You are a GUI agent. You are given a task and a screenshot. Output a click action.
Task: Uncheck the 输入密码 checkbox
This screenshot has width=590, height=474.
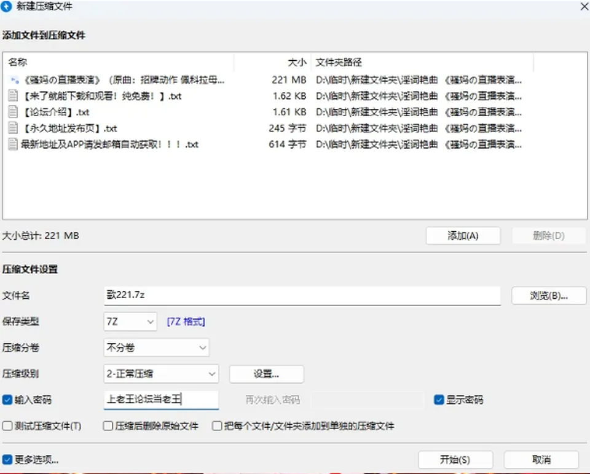click(7, 400)
